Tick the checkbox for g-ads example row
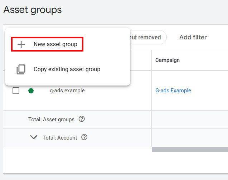The image size is (228, 180). 16,91
